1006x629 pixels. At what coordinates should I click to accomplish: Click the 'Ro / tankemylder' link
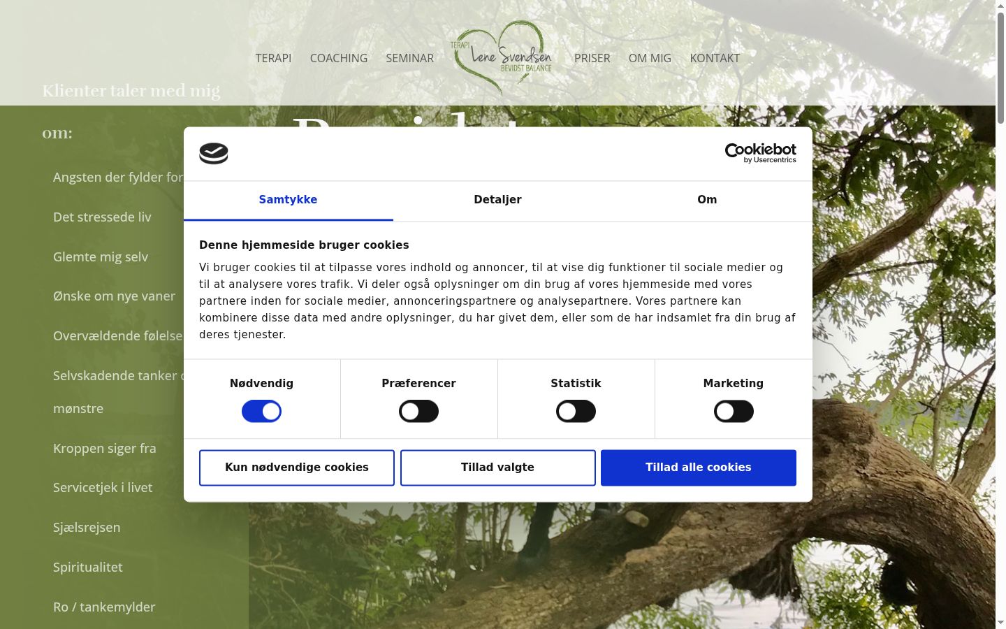click(x=104, y=607)
